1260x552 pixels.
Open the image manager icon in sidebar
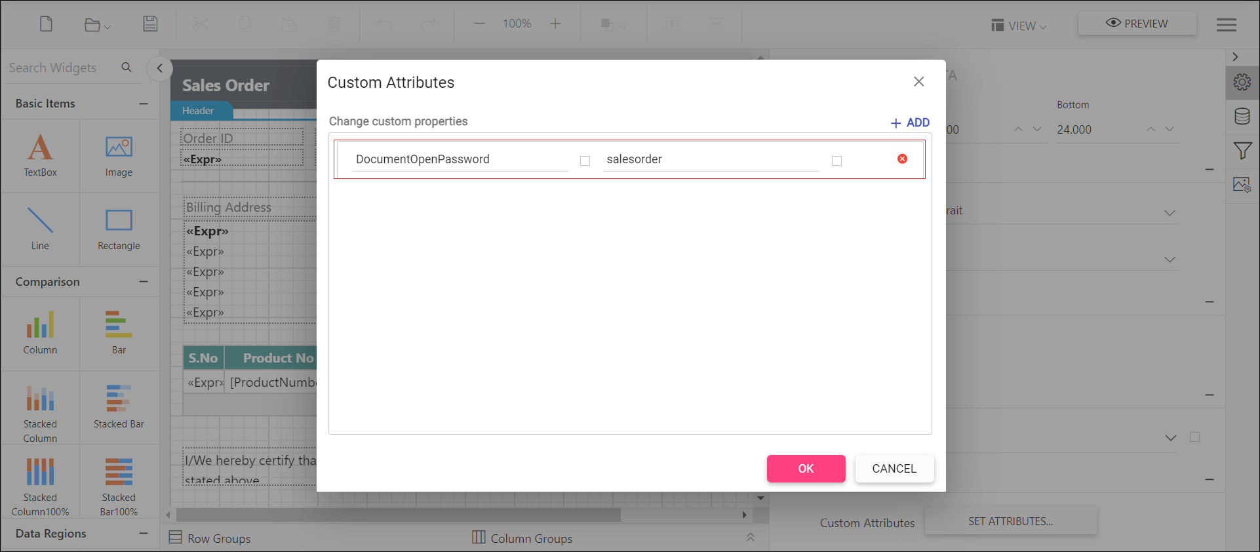coord(1242,185)
